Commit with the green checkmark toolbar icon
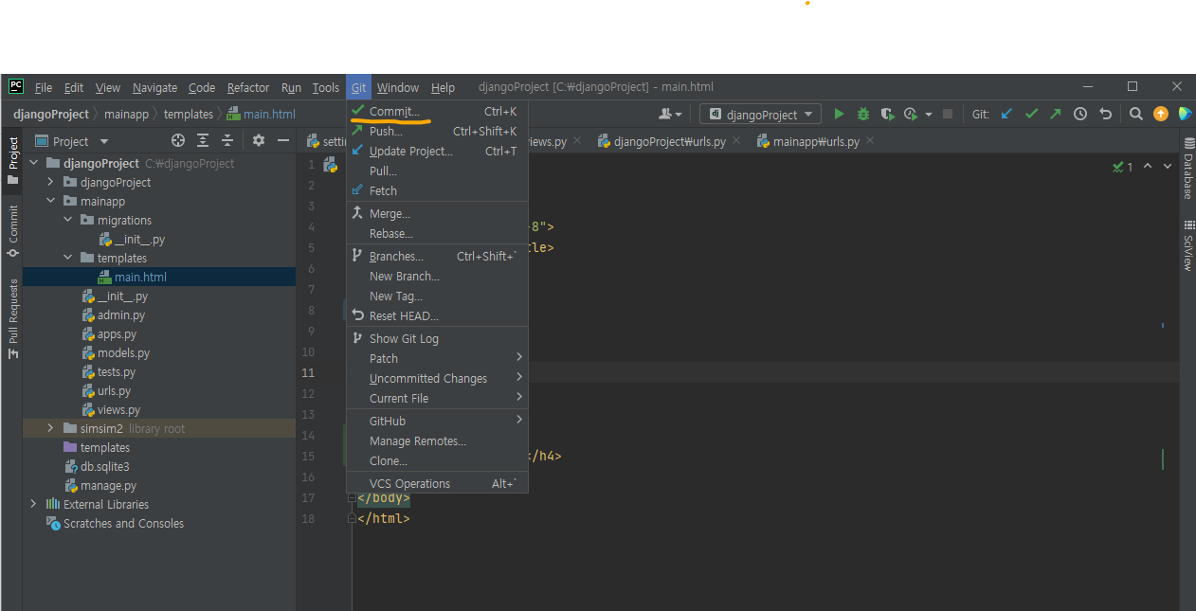 (1031, 114)
